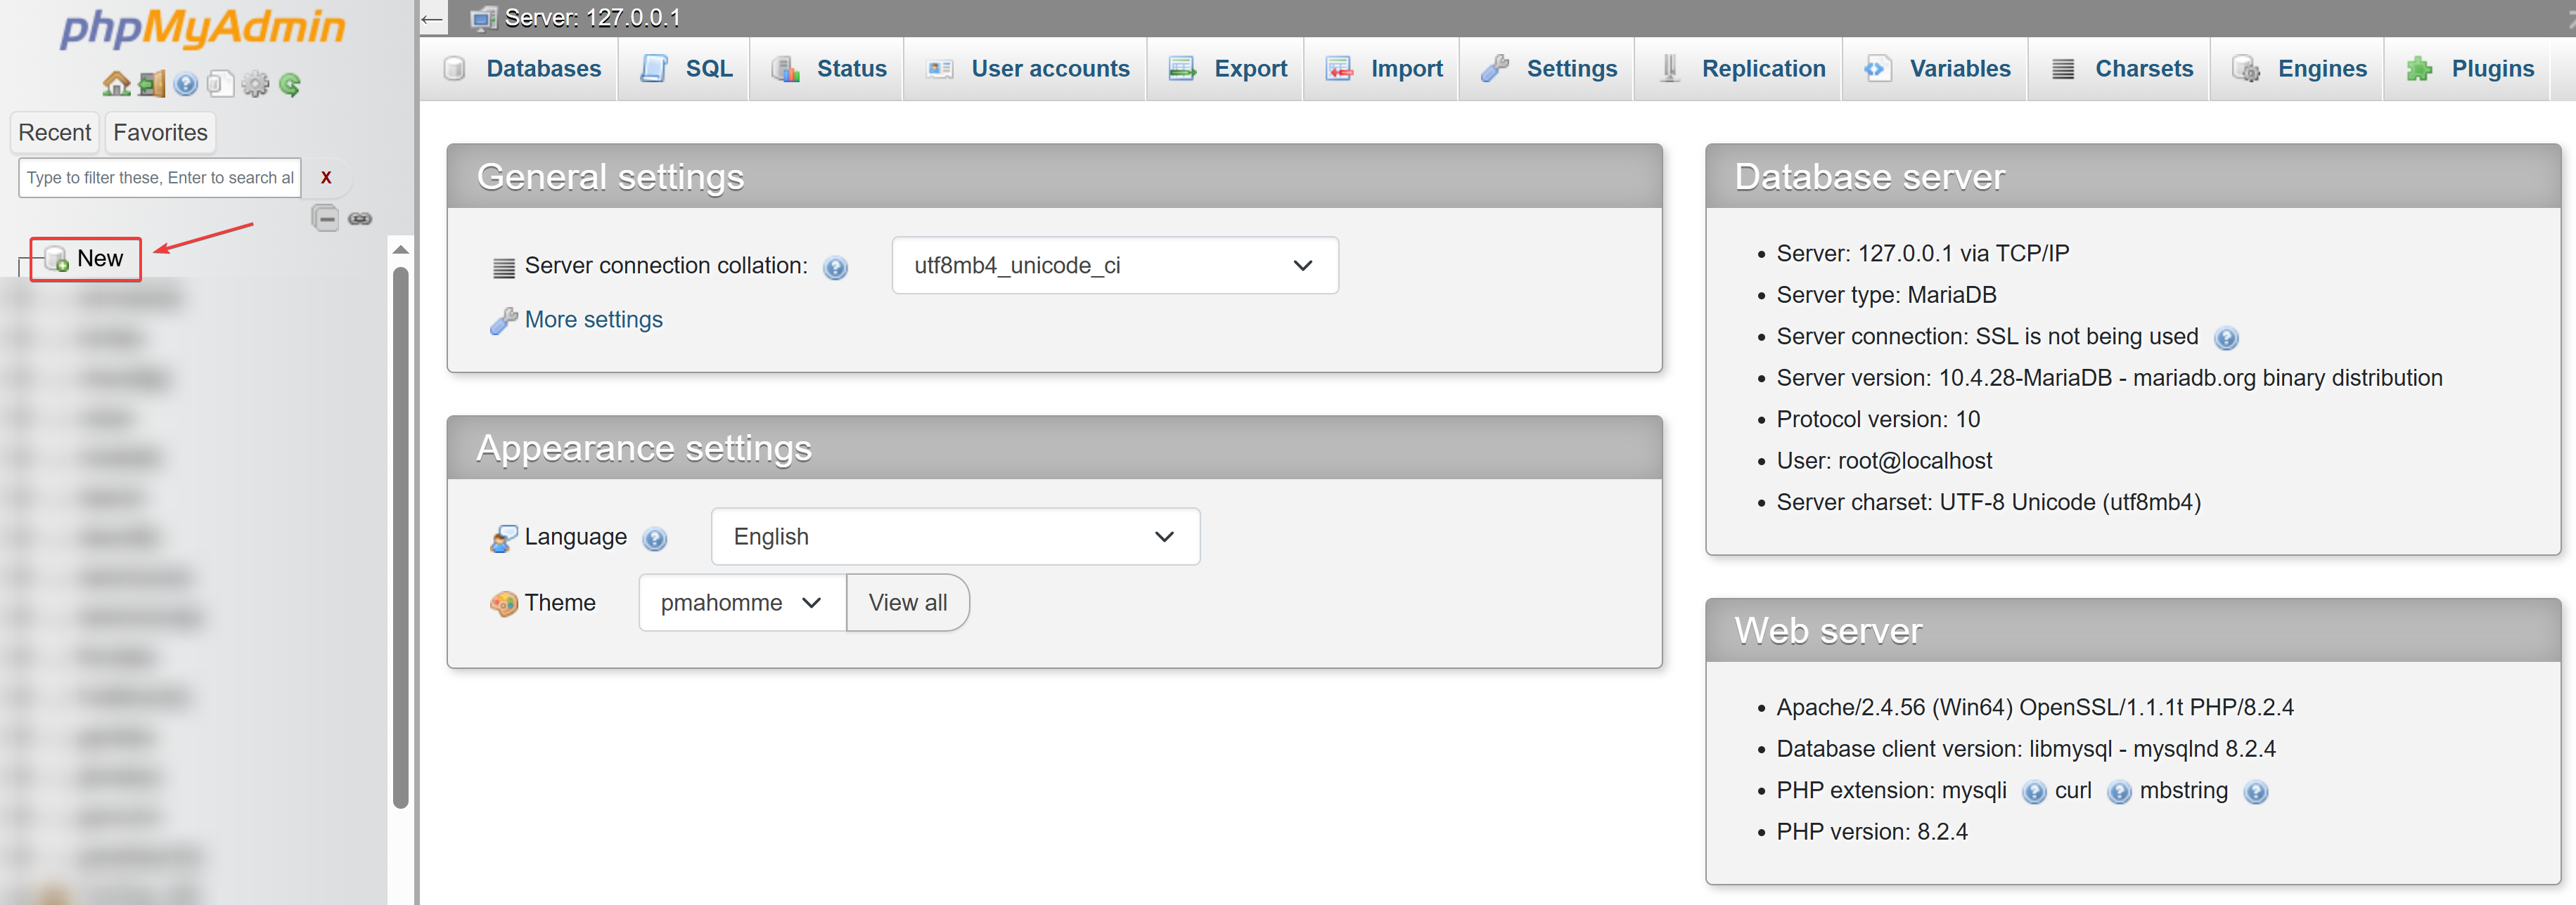Open phpMyAdmin documentation question mark icon

click(185, 85)
